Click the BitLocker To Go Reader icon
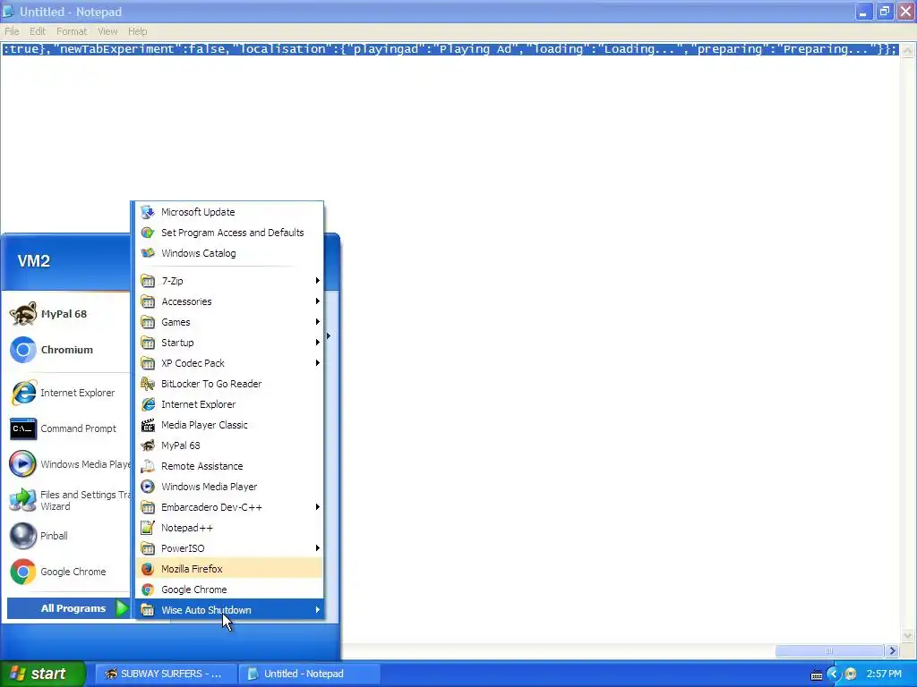The image size is (917, 687). point(148,384)
